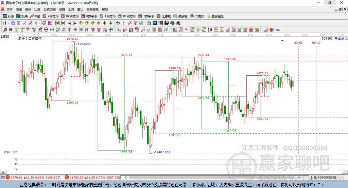Click the 859303 舟山新区 stock label
348x188 pixels.
pyautogui.click(x=334, y=38)
